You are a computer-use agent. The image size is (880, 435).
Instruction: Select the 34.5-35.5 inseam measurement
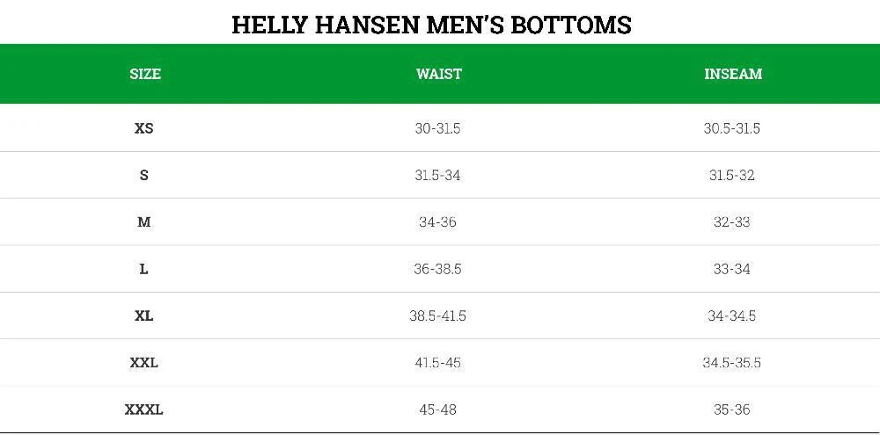pyautogui.click(x=731, y=362)
